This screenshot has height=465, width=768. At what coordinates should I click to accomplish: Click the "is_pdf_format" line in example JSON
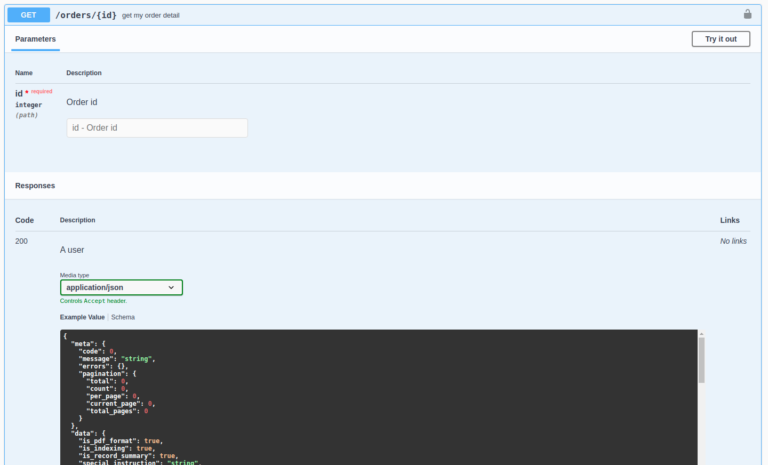point(121,441)
